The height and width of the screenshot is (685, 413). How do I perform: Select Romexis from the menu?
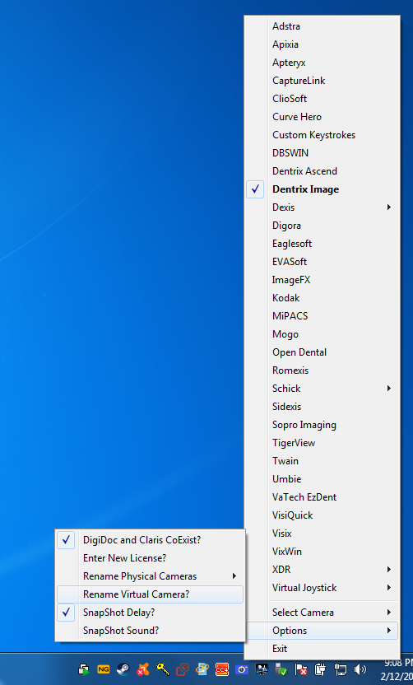tap(323, 370)
